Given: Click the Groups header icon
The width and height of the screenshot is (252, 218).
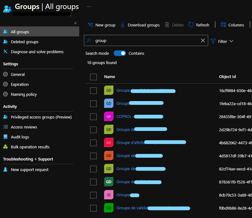Looking at the screenshot, I should click(7, 9).
